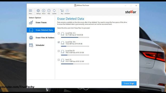This screenshot has width=166, height=93.
Task: Click Local Disk (D:) usage bar
Action: pos(75,46)
